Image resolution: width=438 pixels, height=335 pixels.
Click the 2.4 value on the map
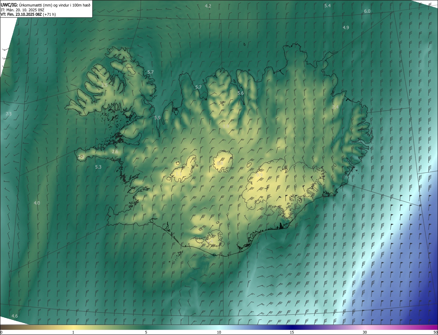(x=335, y=107)
